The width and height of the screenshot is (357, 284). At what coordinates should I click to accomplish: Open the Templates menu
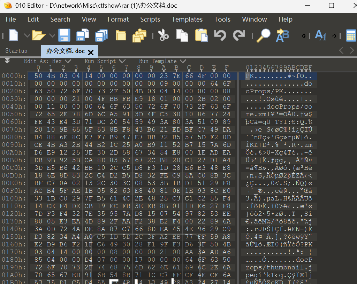click(x=187, y=19)
